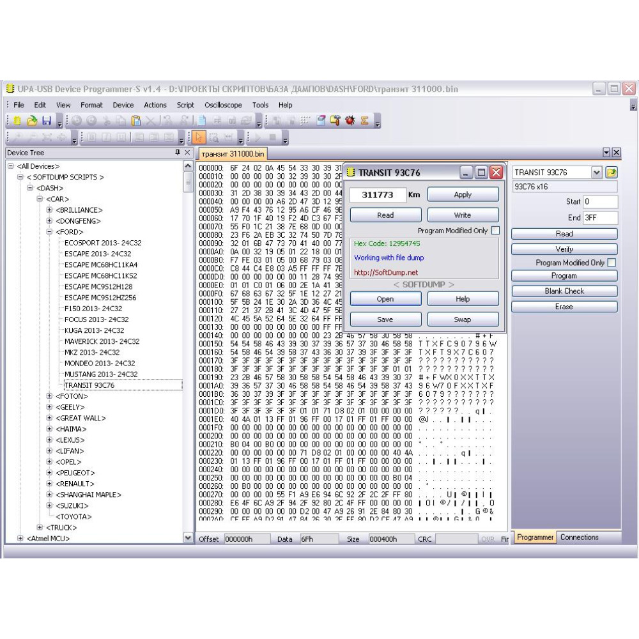Viewport: 639px width, 639px height.
Task: Toggle Program Modified Only in TRANSIT dialog
Action: coord(495,231)
